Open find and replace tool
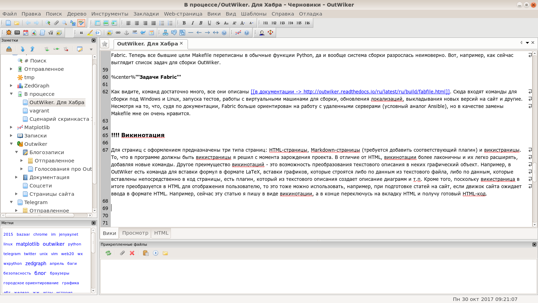538x303 pixels. tap(73, 23)
